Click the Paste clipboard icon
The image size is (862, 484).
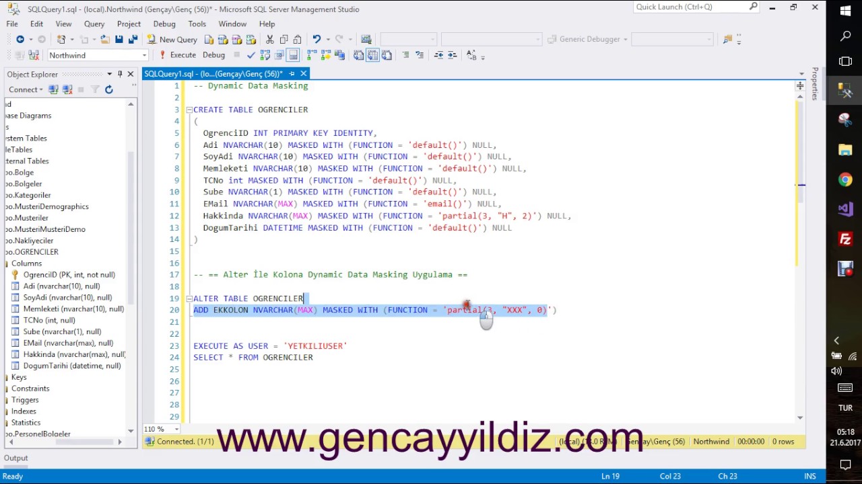tap(297, 39)
